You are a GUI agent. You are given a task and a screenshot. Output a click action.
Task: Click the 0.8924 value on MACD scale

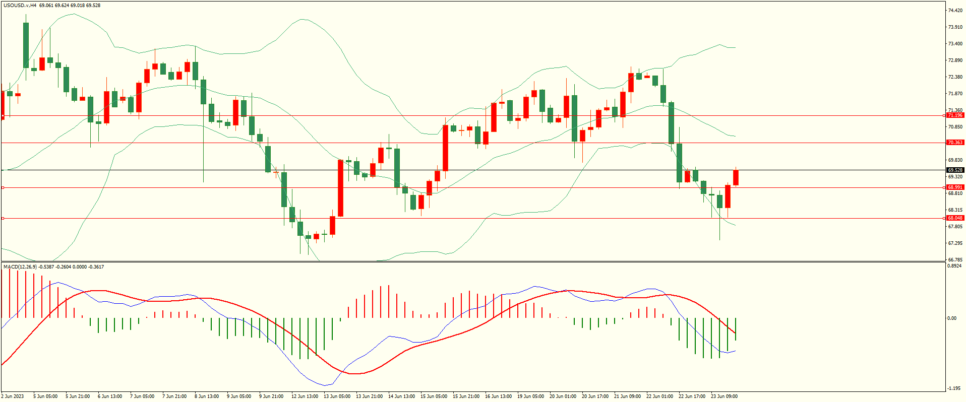[954, 265]
